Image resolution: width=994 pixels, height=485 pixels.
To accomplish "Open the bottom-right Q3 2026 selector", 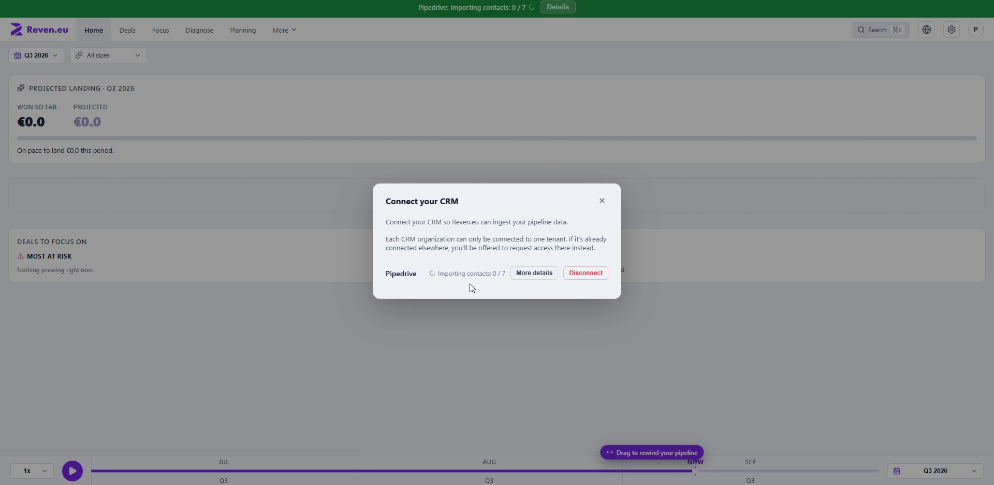I will [935, 471].
